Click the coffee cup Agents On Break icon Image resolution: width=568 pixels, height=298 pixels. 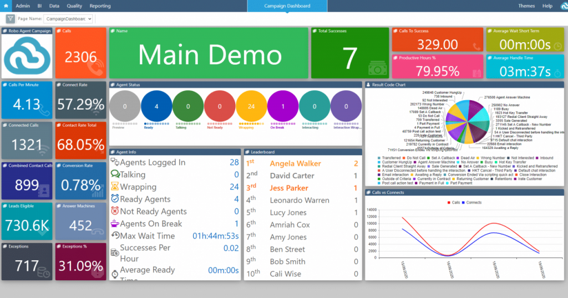tap(115, 223)
